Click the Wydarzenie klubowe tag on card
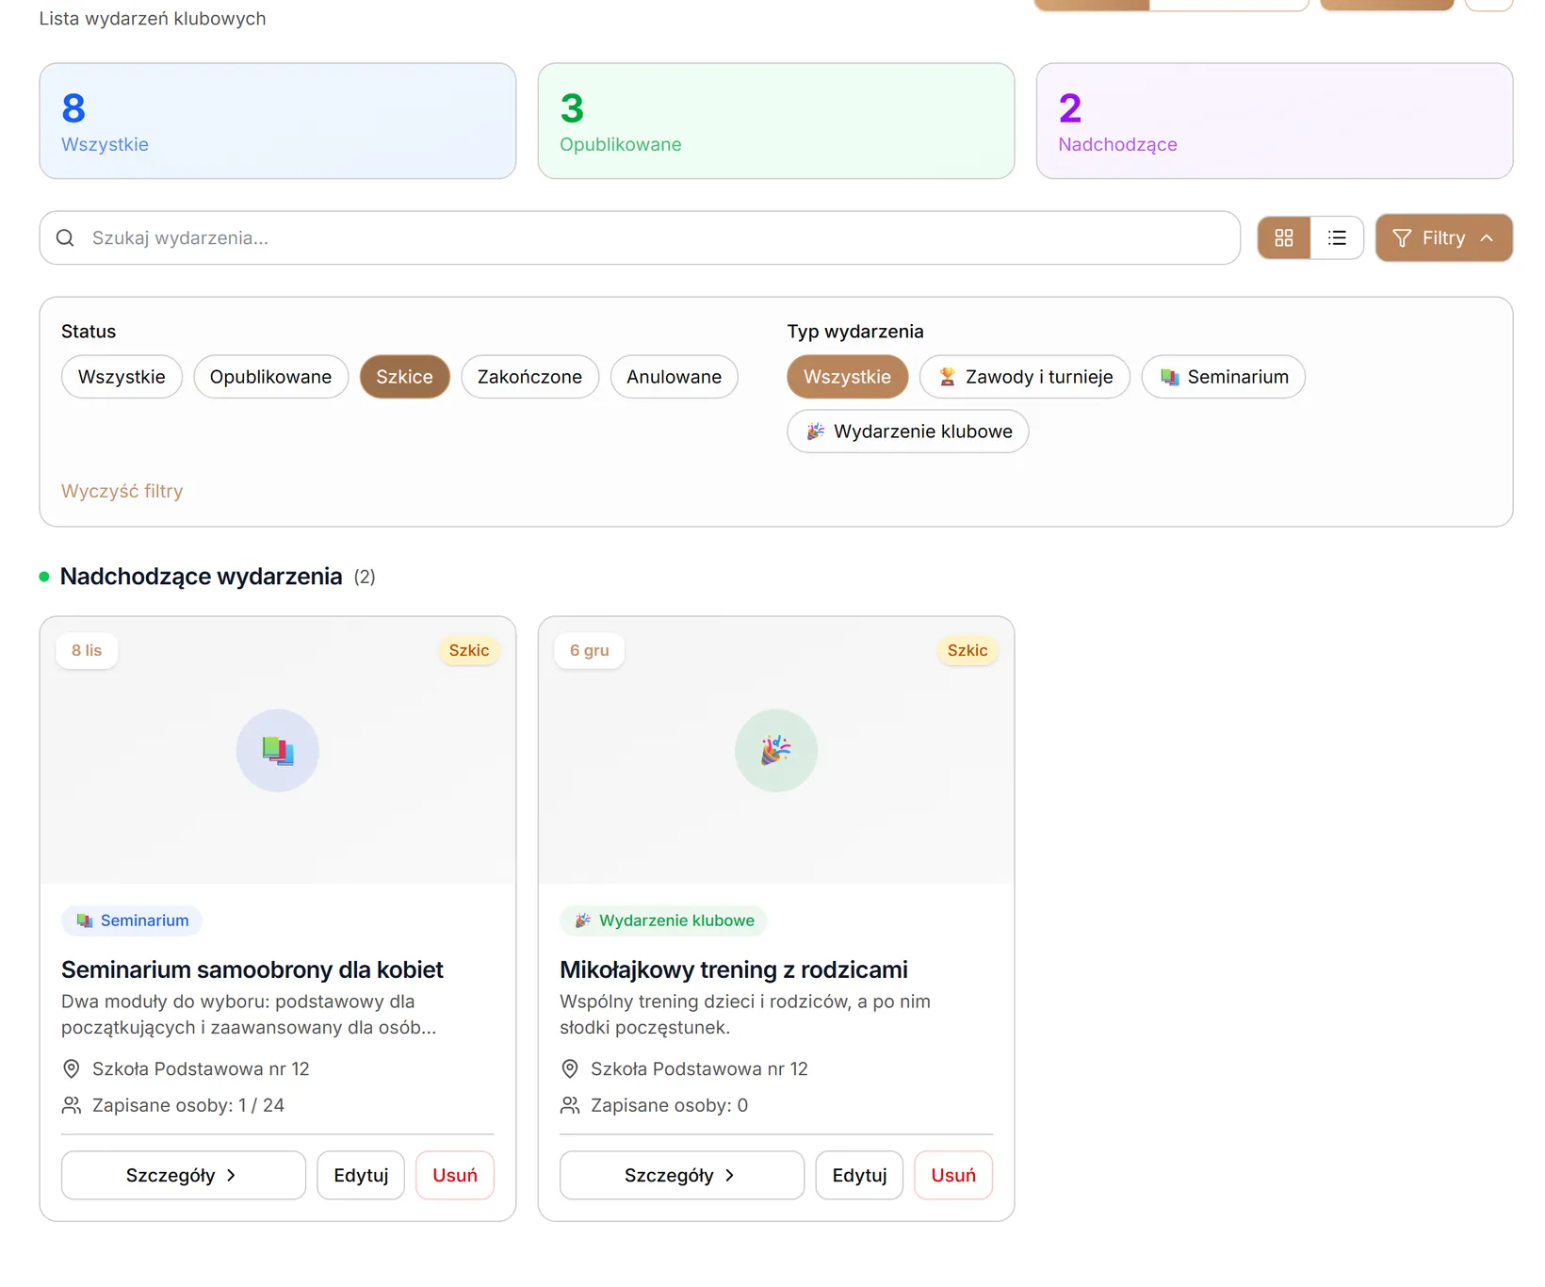 [663, 920]
